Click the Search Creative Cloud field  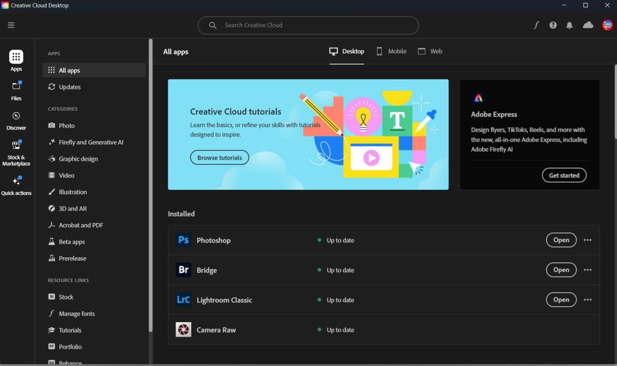(x=308, y=25)
